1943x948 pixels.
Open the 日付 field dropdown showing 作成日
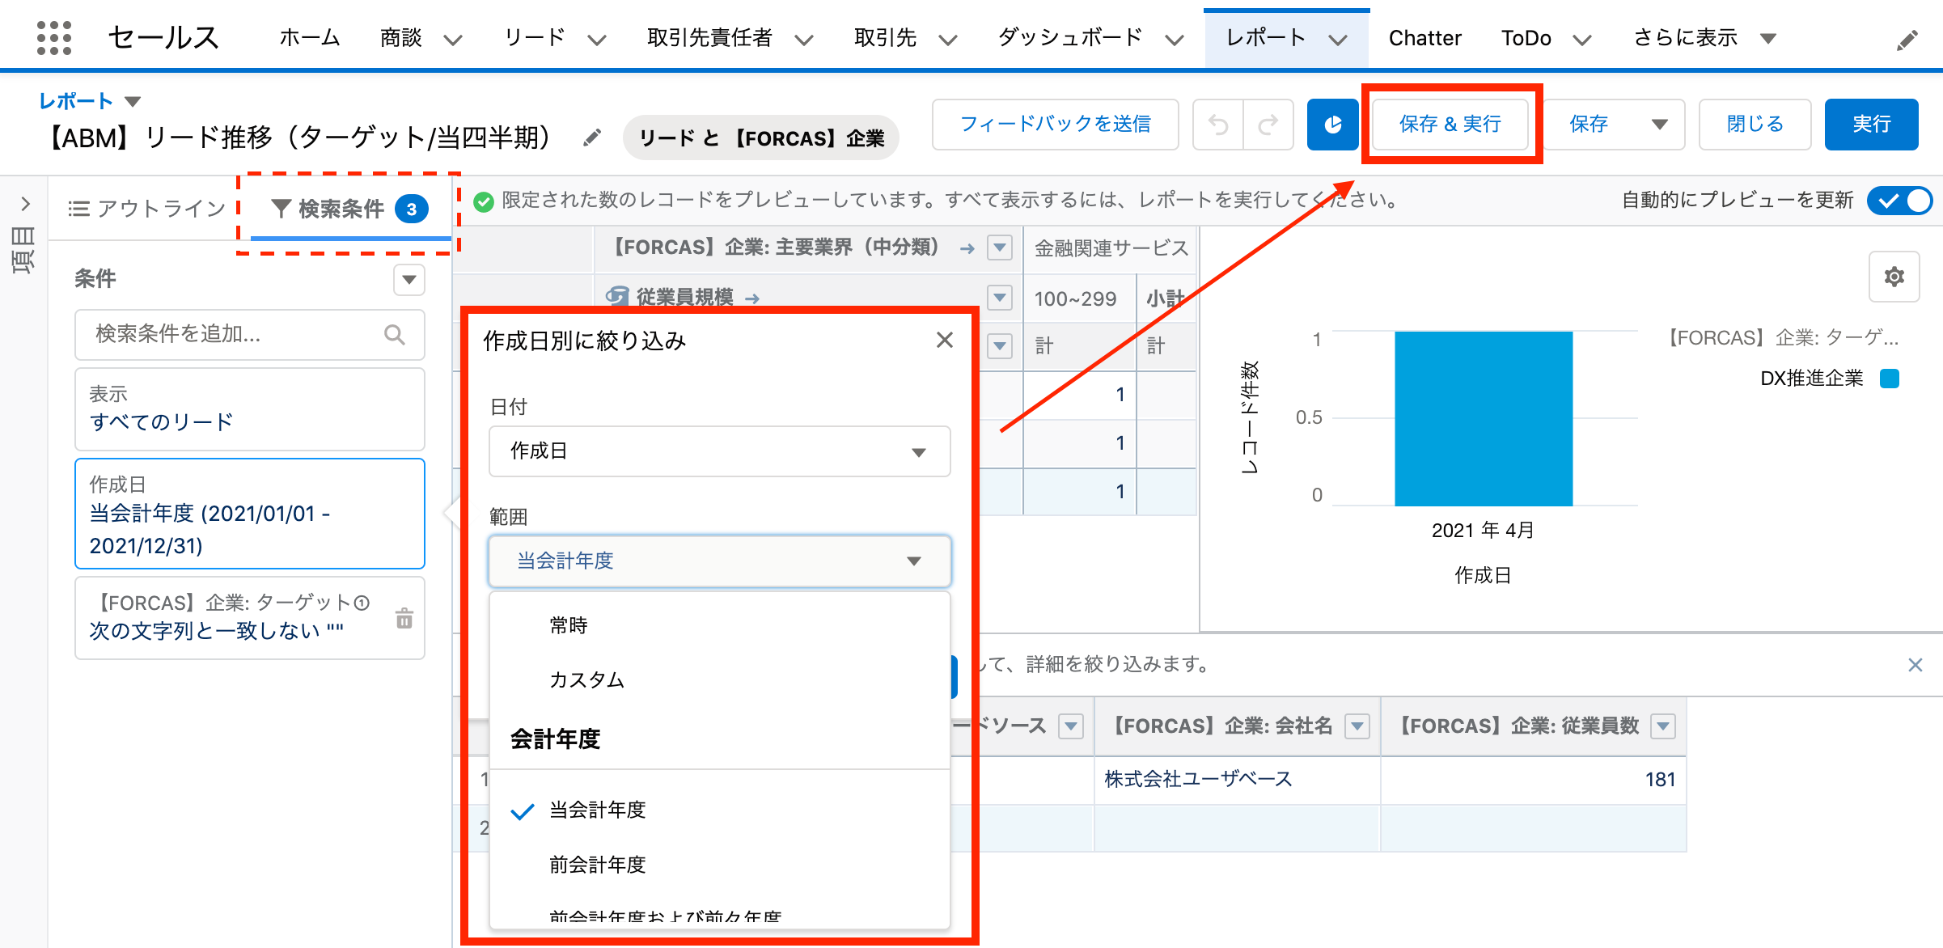click(719, 451)
